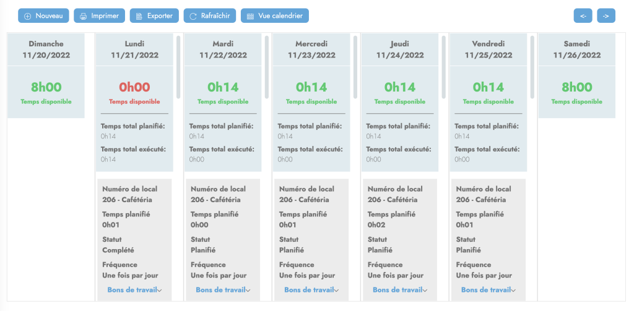The width and height of the screenshot is (634, 311).
Task: Expand Bons de travail under Vendredi
Action: (489, 290)
